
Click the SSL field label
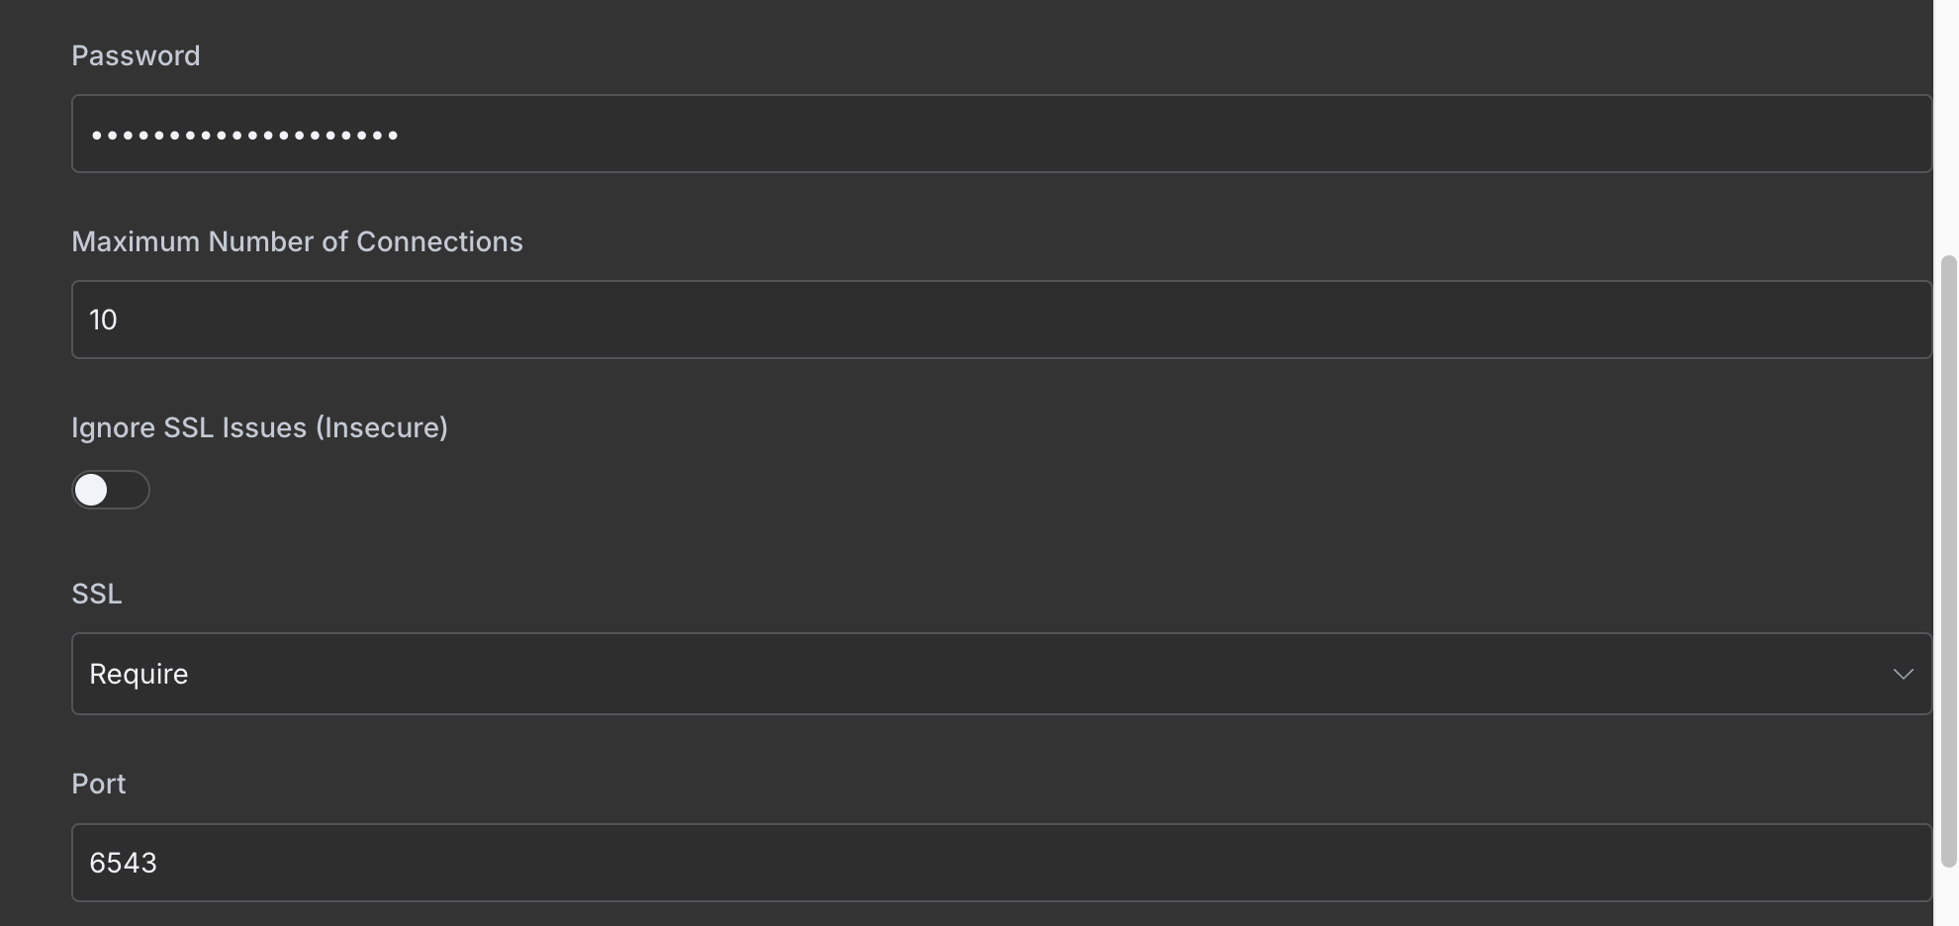coord(97,594)
